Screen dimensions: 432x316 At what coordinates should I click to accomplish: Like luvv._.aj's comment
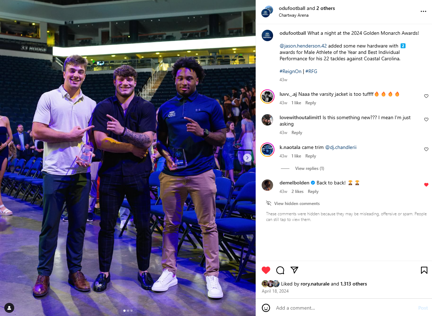click(426, 96)
